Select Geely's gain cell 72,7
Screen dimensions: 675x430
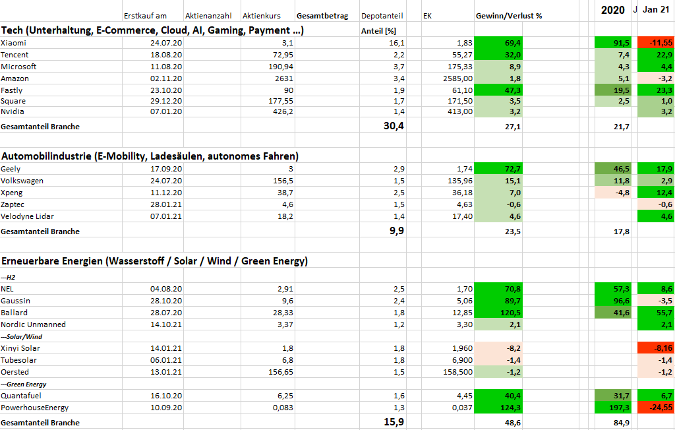pos(498,169)
